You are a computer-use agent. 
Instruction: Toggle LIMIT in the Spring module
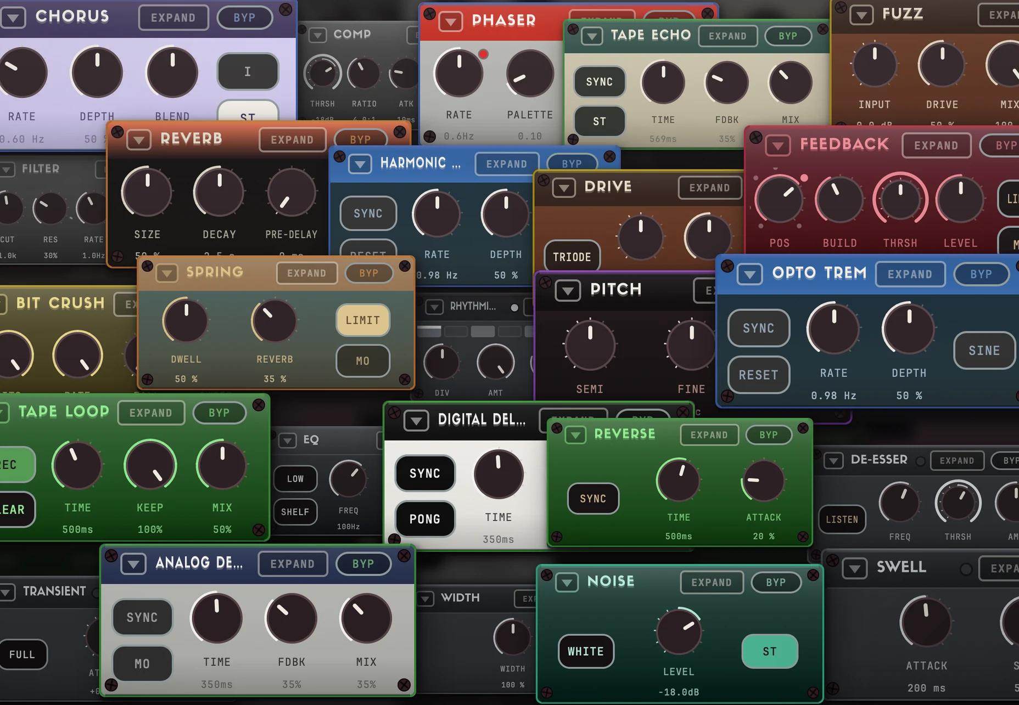point(363,320)
